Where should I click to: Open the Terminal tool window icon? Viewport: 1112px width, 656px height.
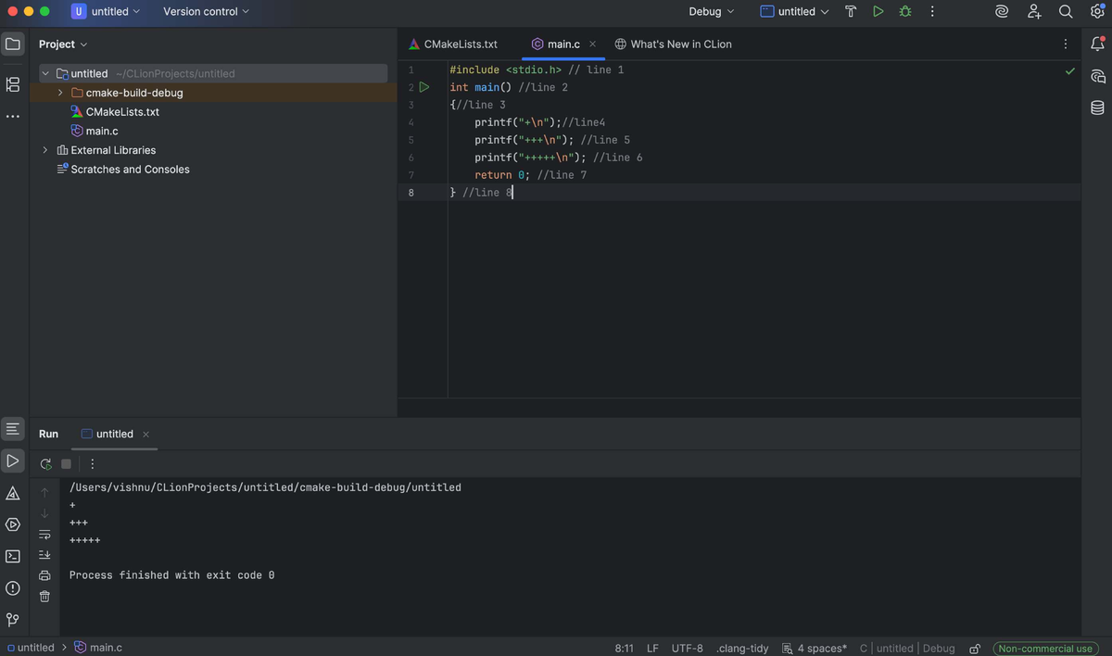[x=13, y=556]
